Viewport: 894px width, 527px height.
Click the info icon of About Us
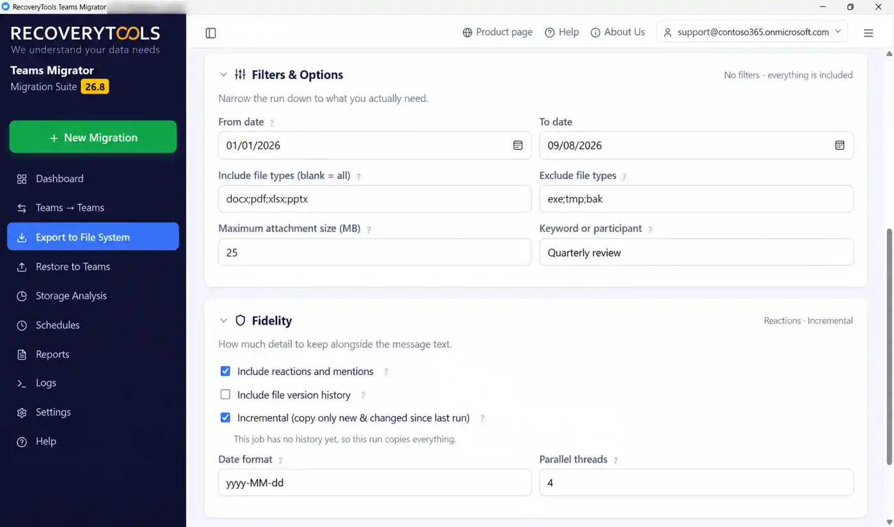595,33
